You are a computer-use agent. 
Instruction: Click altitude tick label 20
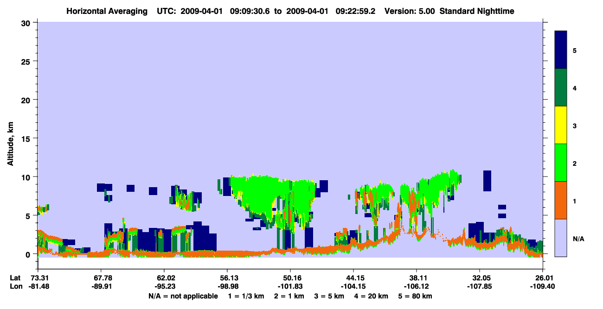pyautogui.click(x=27, y=100)
